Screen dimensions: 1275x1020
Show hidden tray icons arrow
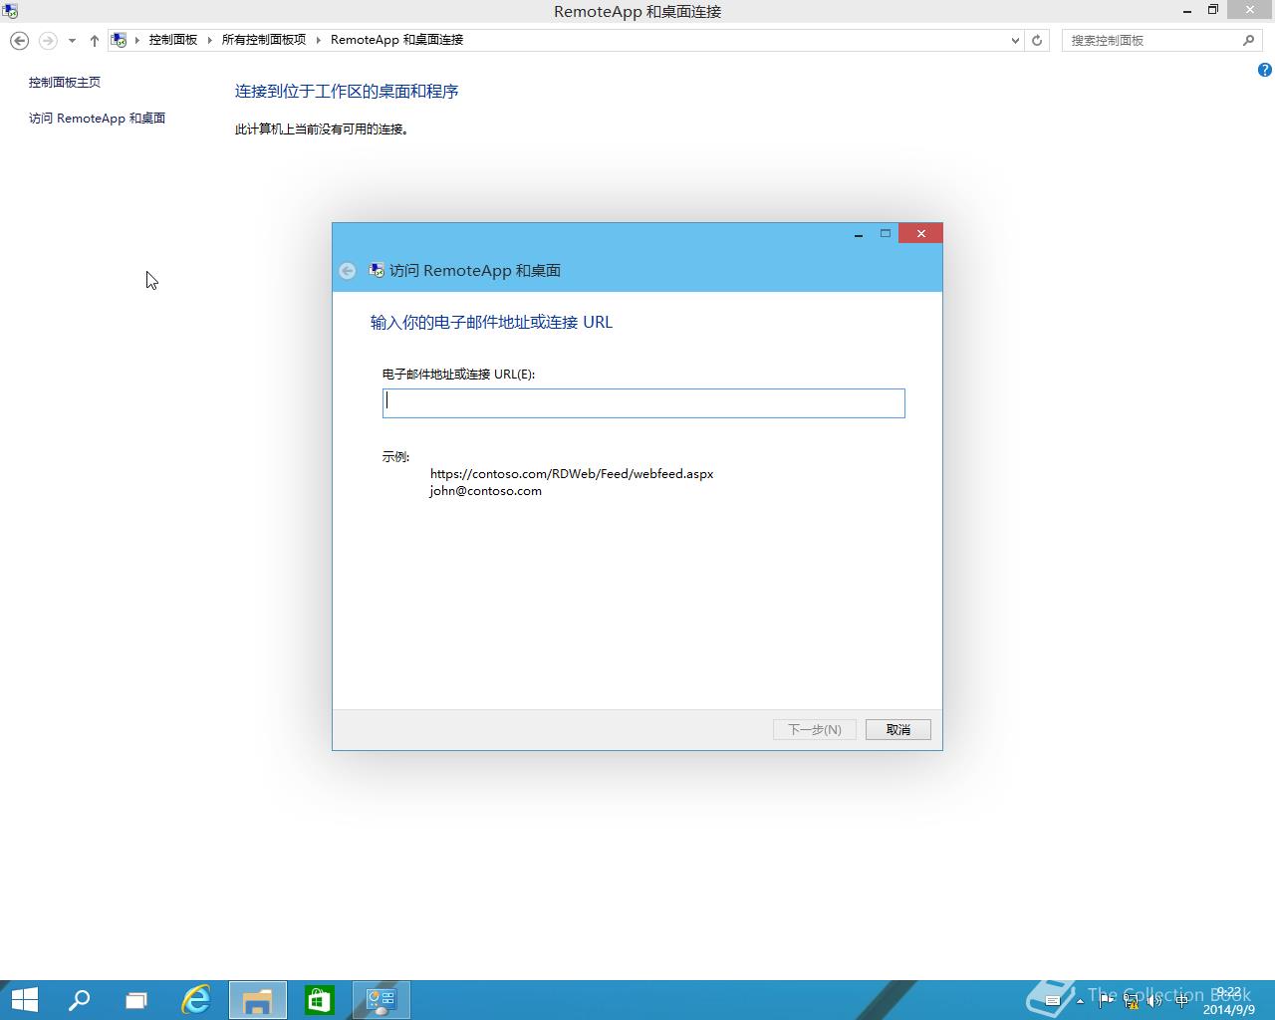click(x=1080, y=1001)
